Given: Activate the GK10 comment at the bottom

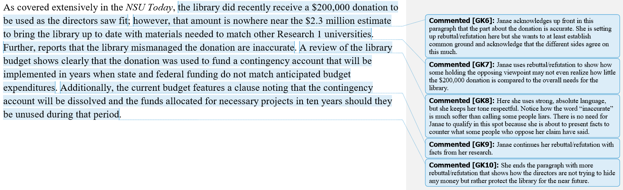Looking at the screenshot, I should tap(522, 173).
